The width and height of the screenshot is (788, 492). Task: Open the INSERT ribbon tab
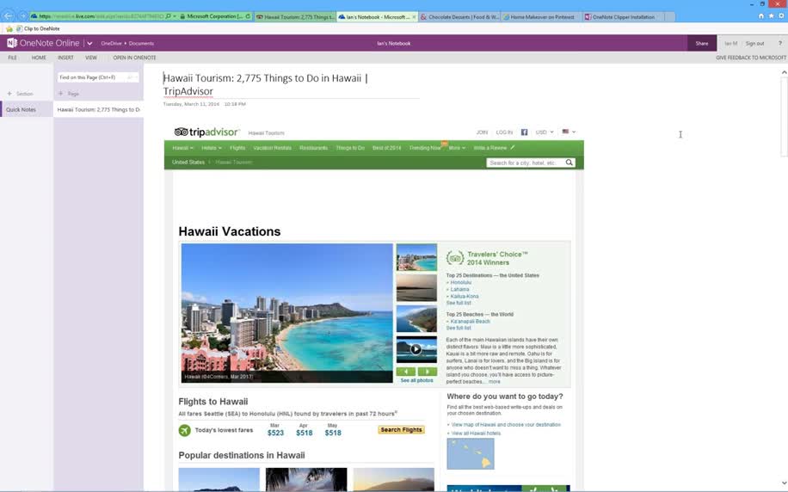[x=65, y=58]
